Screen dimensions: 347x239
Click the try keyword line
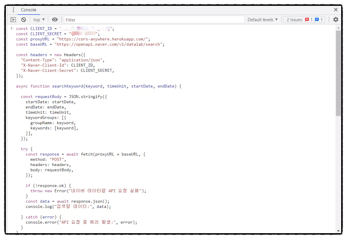pos(26,149)
